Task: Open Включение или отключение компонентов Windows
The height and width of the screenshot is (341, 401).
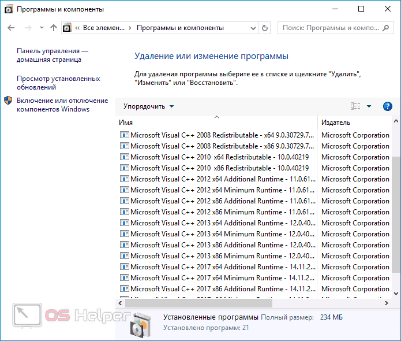Action: 62,105
